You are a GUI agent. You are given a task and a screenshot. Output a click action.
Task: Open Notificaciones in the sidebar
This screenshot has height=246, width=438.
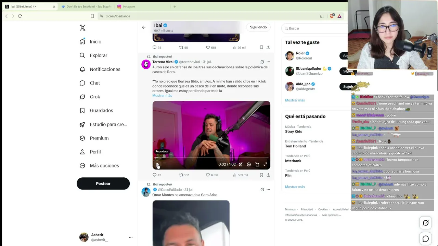click(100, 69)
